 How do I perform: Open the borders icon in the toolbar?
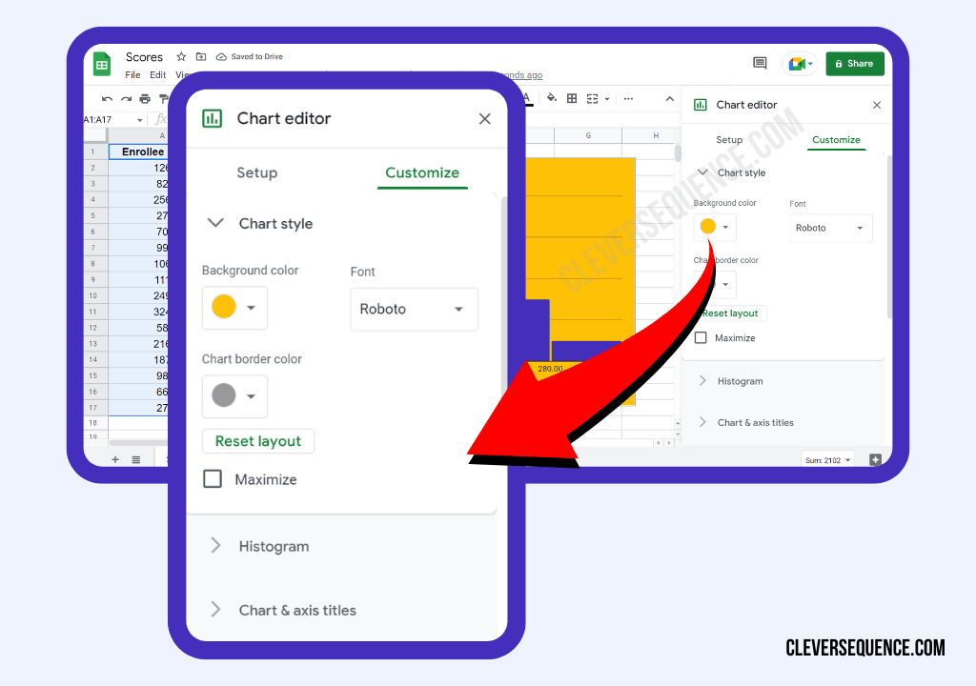572,98
